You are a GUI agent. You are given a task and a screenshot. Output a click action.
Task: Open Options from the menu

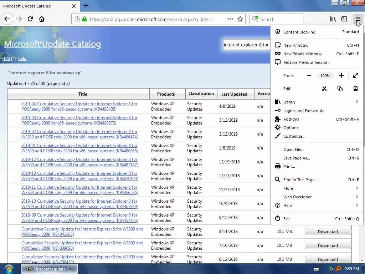coord(317,128)
